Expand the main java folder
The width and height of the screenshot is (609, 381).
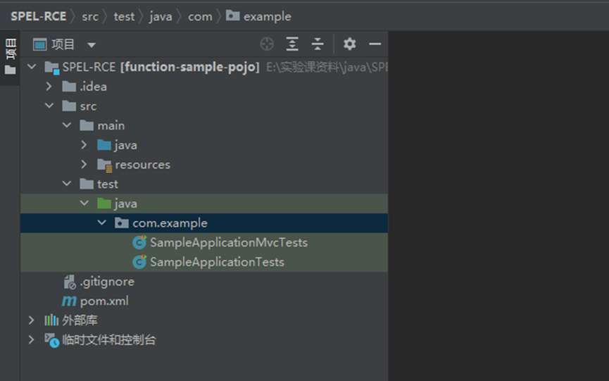[x=84, y=145]
